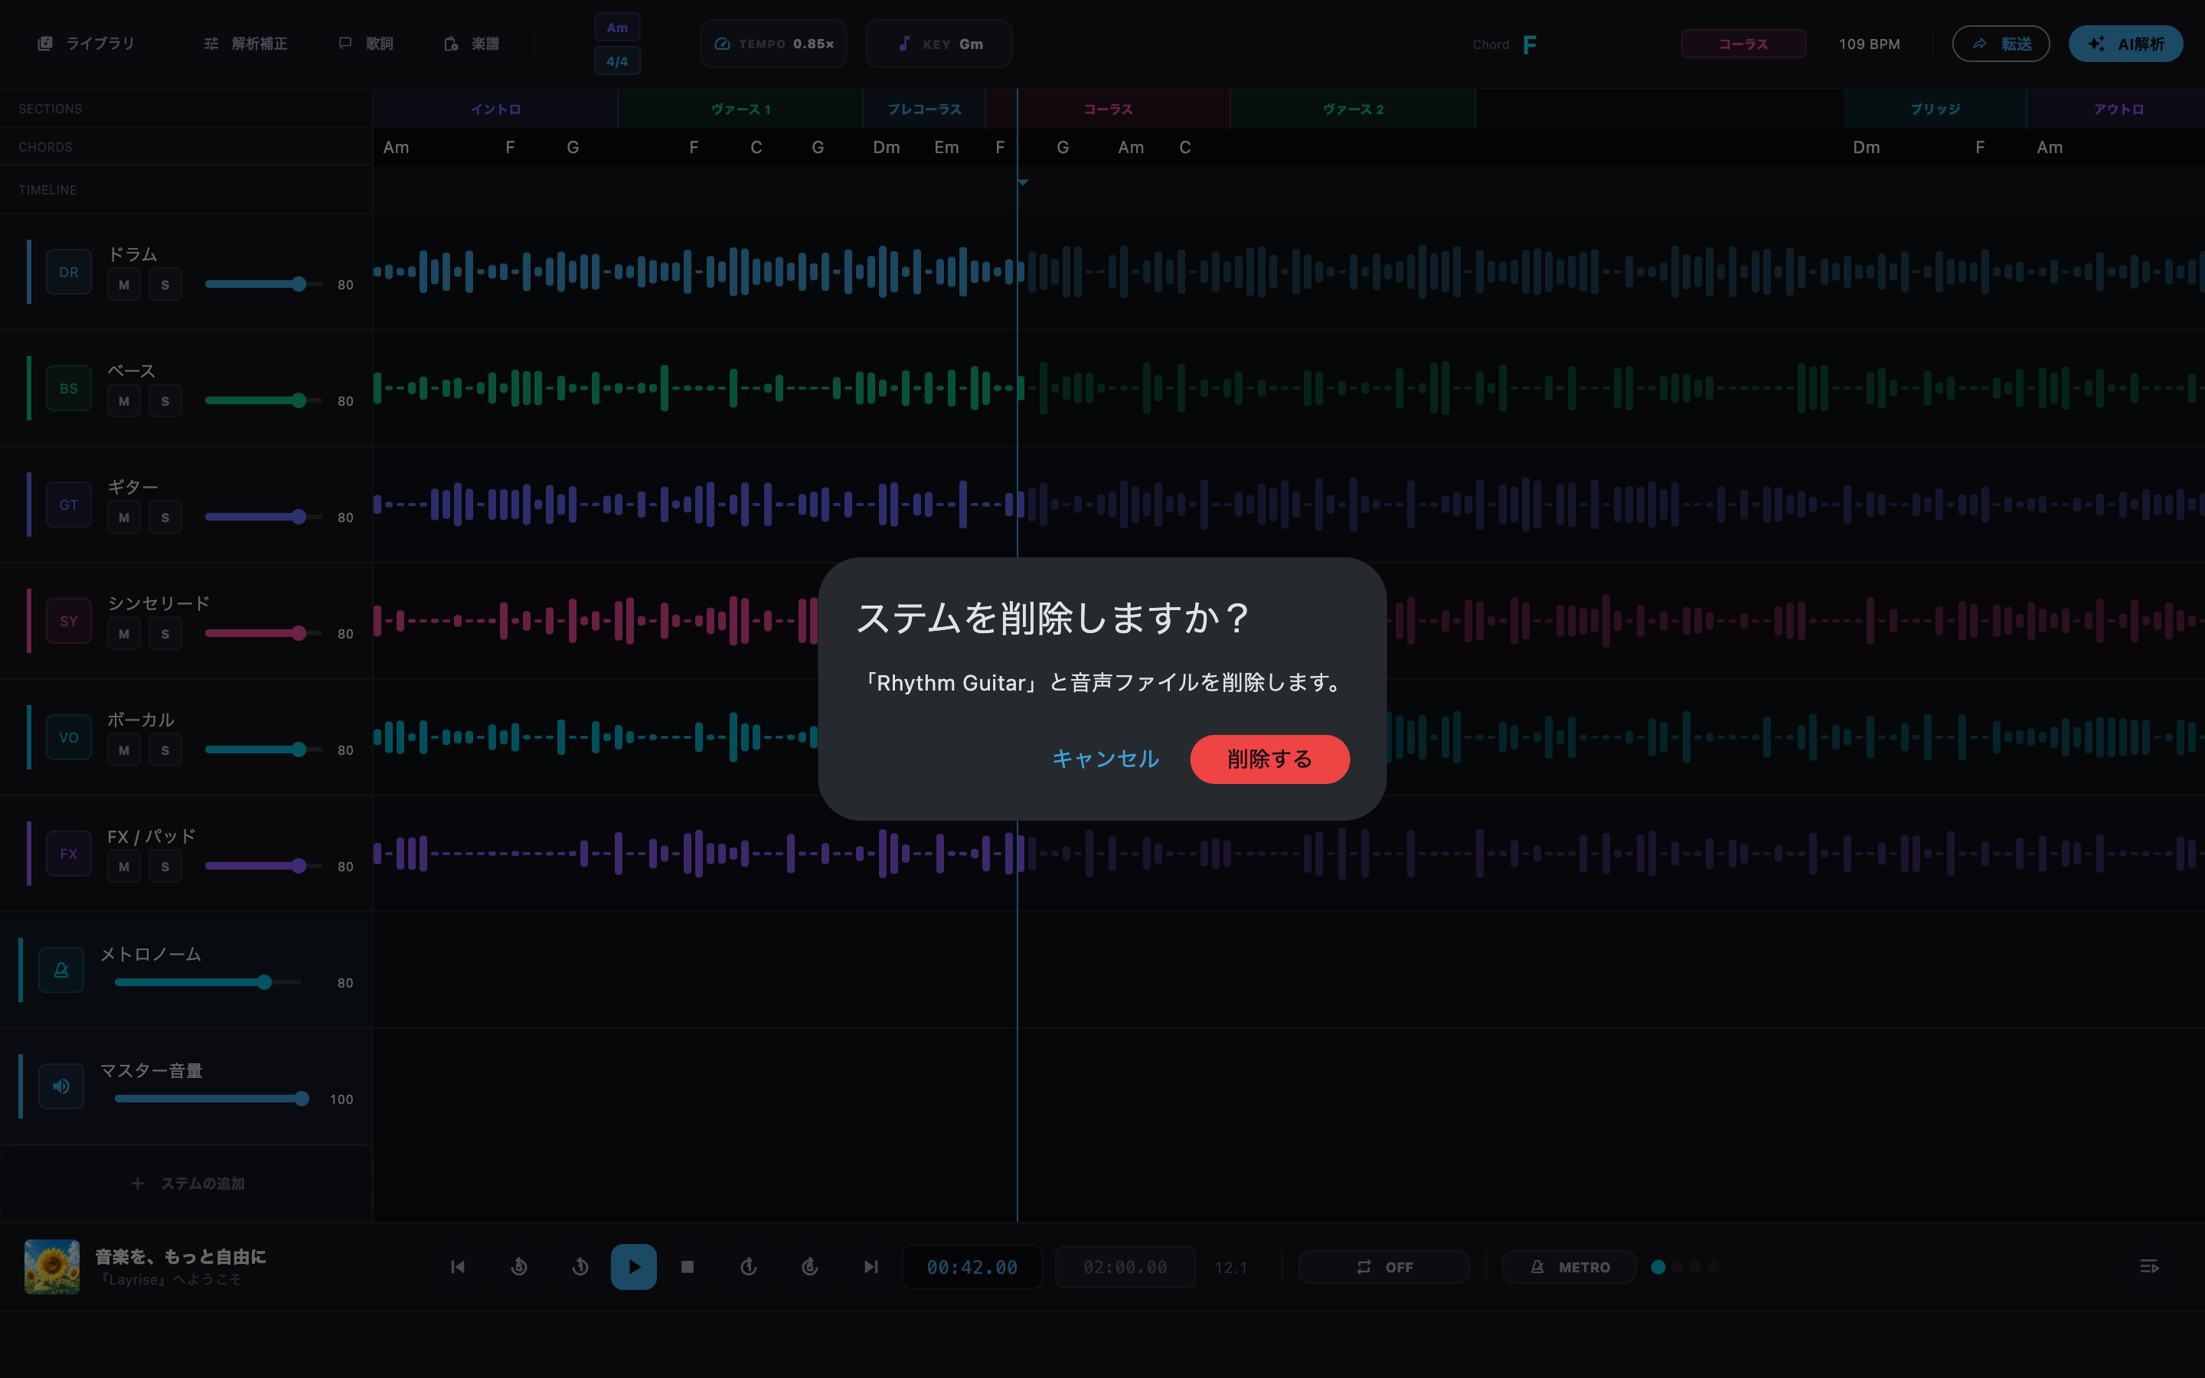Rewind with the outer back-skip icon
The width and height of the screenshot is (2205, 1378).
tap(519, 1267)
